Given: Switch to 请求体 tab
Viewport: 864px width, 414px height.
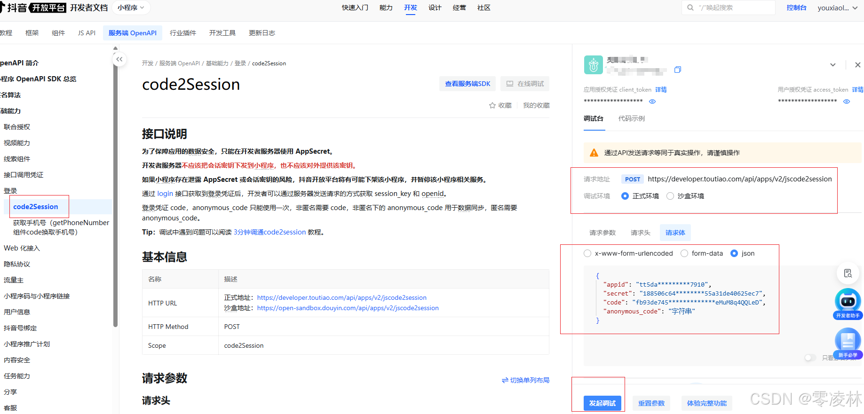Looking at the screenshot, I should click(x=675, y=233).
